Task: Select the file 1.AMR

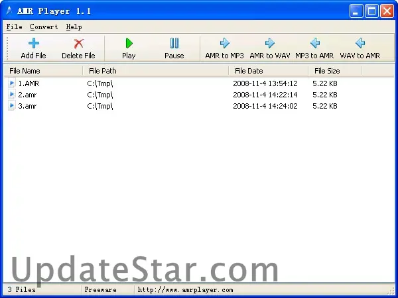Action: pyautogui.click(x=29, y=83)
